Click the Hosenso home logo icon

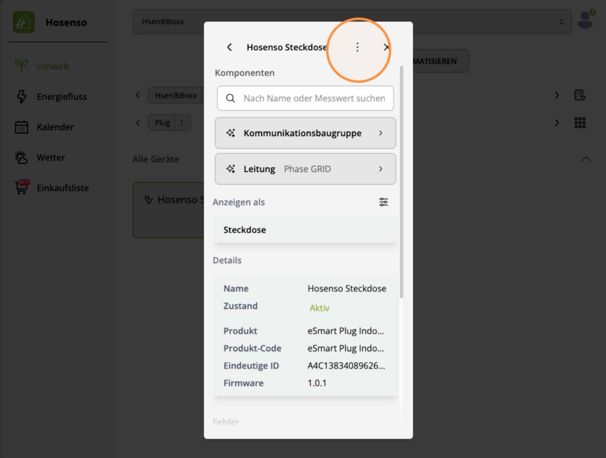coord(24,22)
